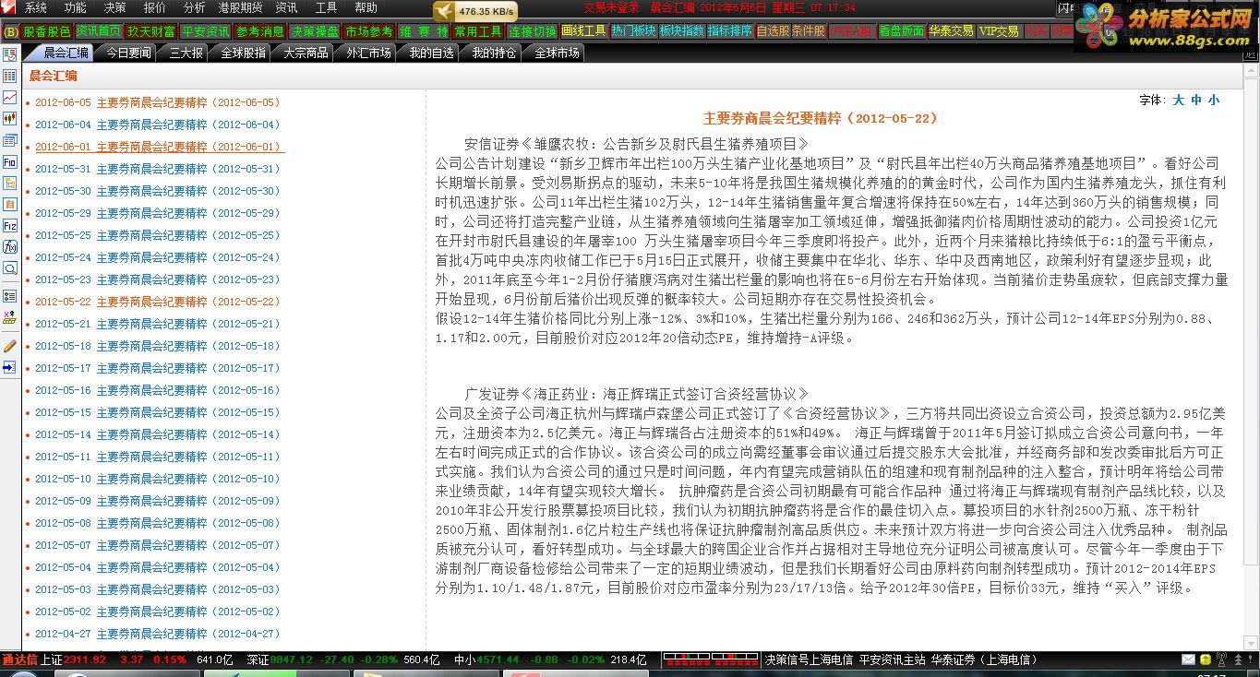1260x677 pixels.
Task: Open the 2012-06-01 morning meeting summary
Action: 157,147
